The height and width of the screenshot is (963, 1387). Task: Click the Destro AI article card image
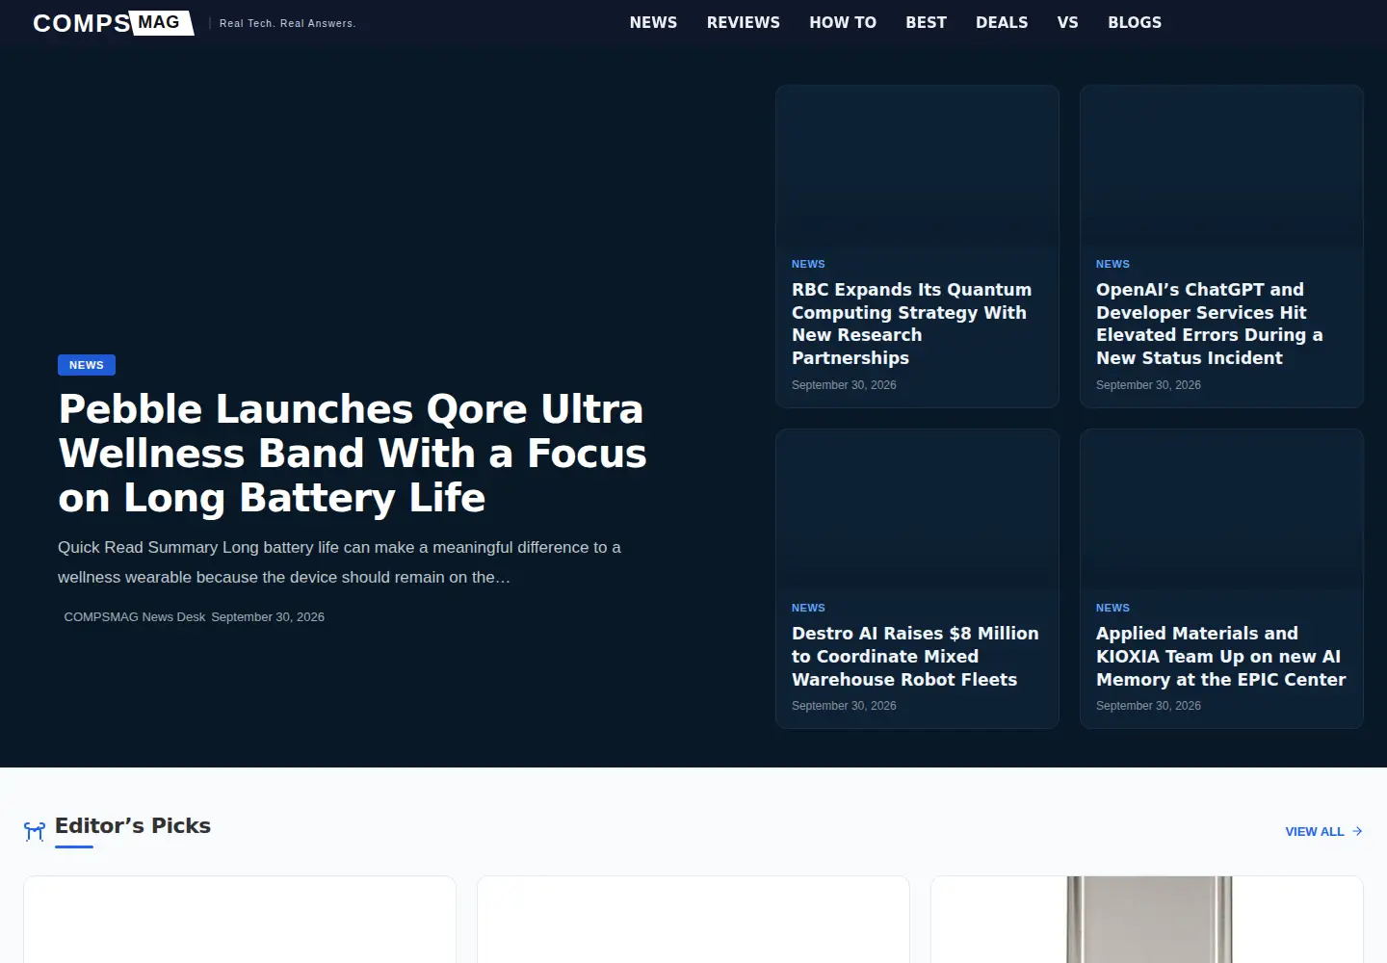click(917, 508)
